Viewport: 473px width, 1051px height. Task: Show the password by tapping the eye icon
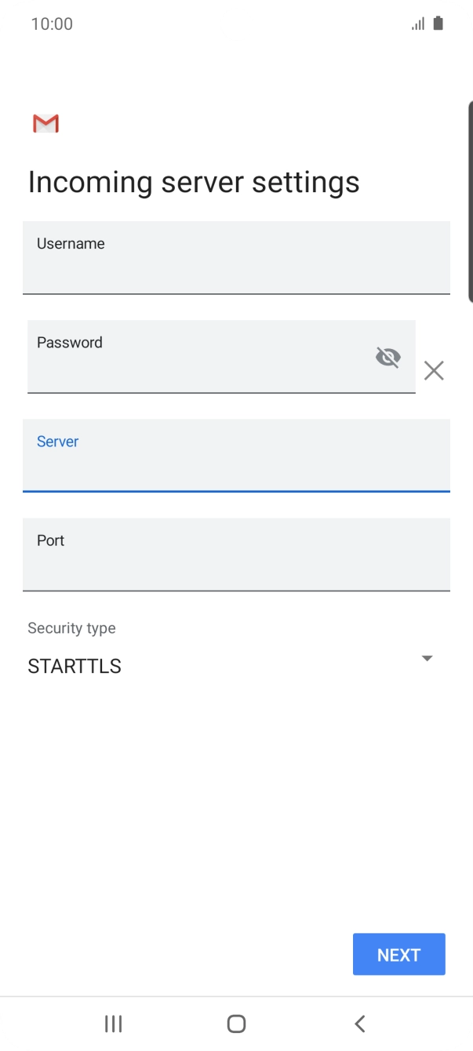point(388,357)
